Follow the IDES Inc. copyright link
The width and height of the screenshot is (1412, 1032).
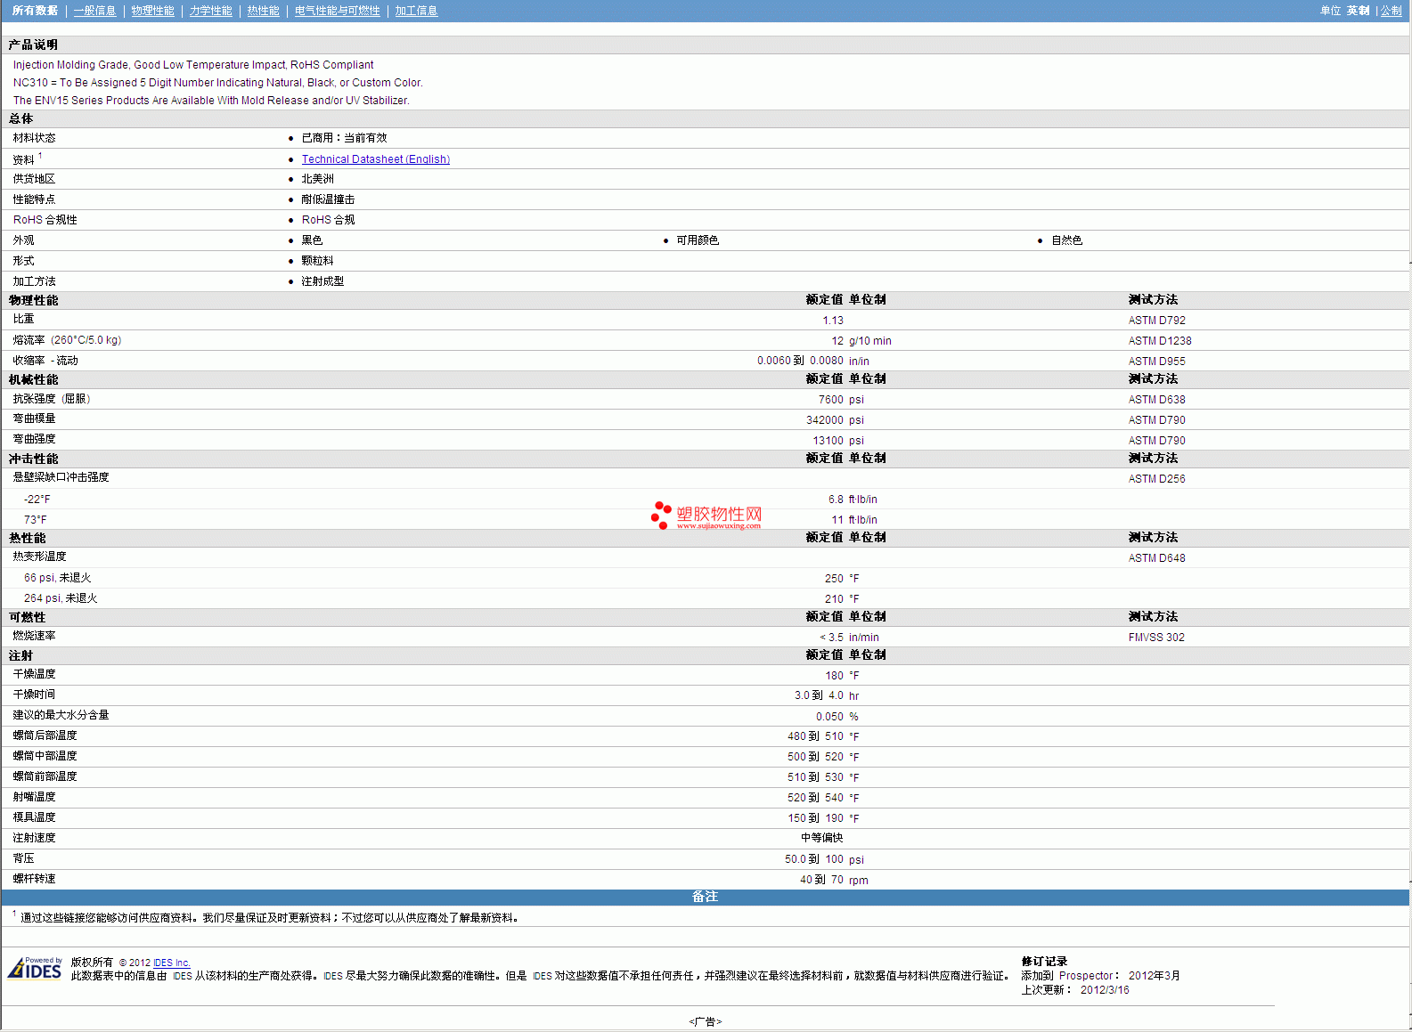(171, 963)
